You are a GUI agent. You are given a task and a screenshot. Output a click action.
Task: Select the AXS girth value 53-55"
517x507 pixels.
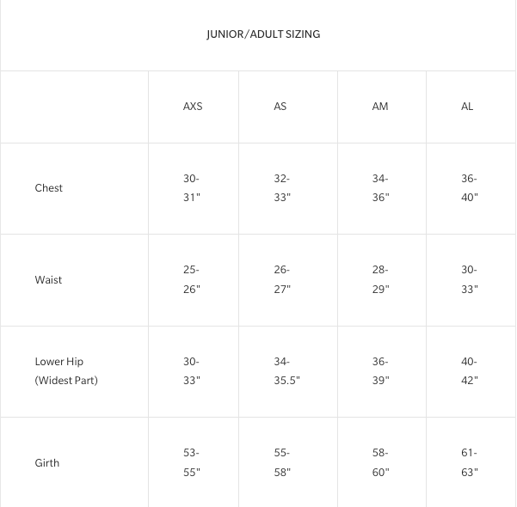pos(191,462)
